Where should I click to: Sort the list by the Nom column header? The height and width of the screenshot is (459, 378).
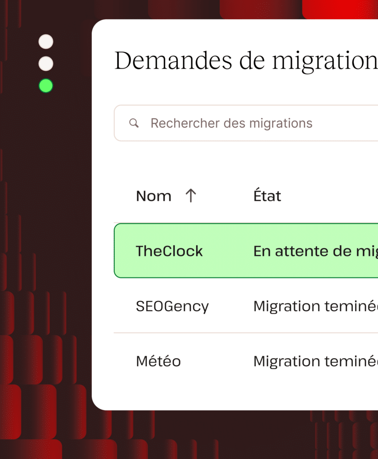154,196
